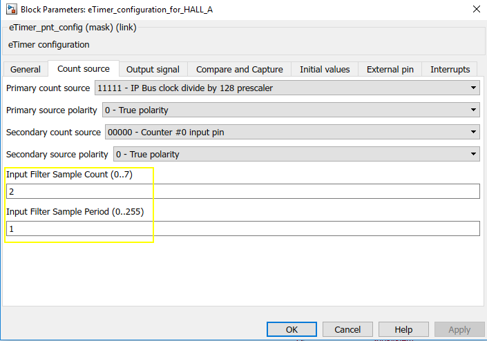Viewport: 487px width, 341px height.
Task: Select the Count source tab
Action: (x=84, y=69)
